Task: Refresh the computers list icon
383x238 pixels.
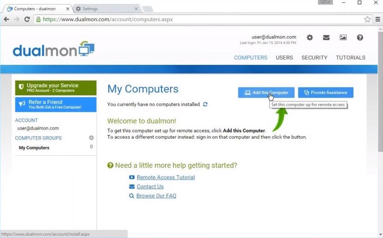Action: coord(205,104)
